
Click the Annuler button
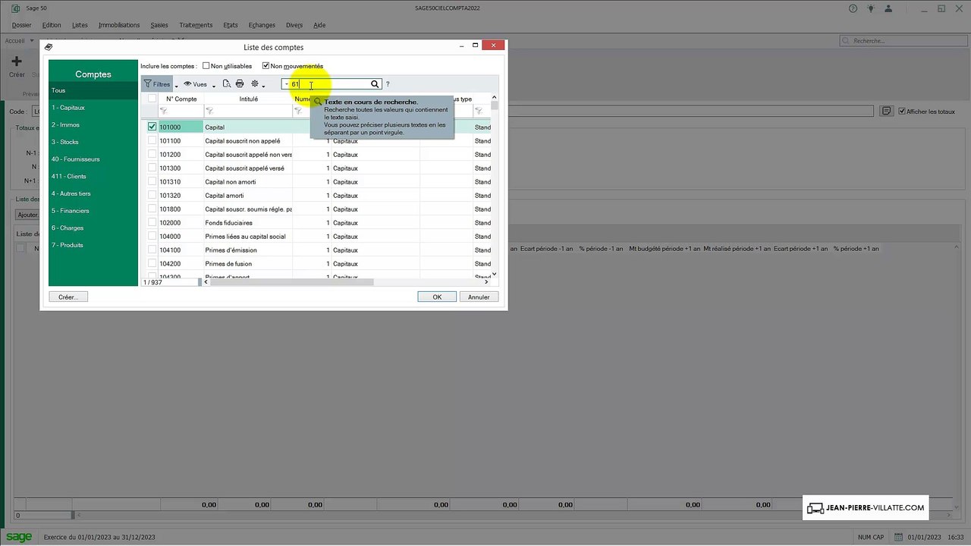pyautogui.click(x=479, y=297)
